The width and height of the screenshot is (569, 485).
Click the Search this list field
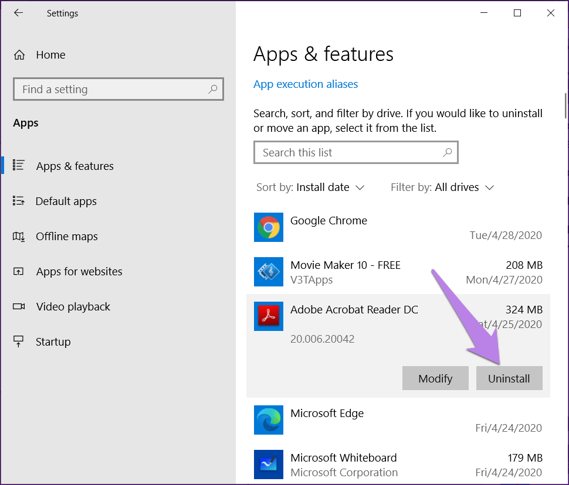point(355,152)
